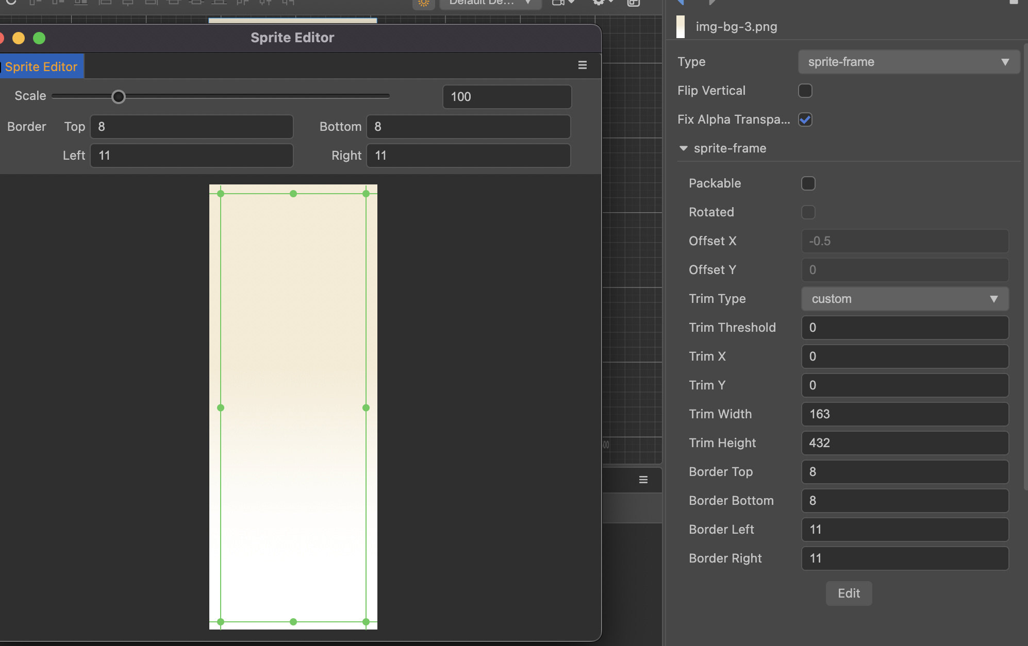Open the Default De... dropdown in toolbar
The width and height of the screenshot is (1028, 646).
[490, 3]
